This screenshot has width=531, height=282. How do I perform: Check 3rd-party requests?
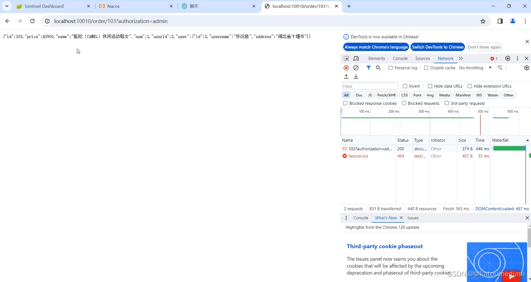pyautogui.click(x=447, y=103)
